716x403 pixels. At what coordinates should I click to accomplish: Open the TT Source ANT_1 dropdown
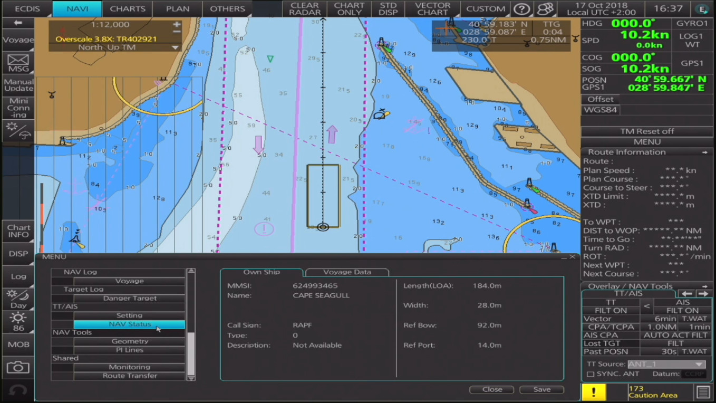(x=666, y=364)
